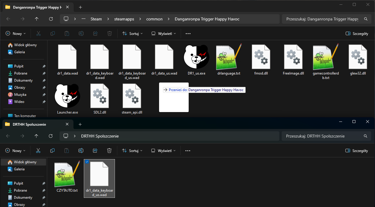Click Share icon in DRTHH Spolszczenie window
The height and width of the screenshot is (207, 375).
point(95,151)
